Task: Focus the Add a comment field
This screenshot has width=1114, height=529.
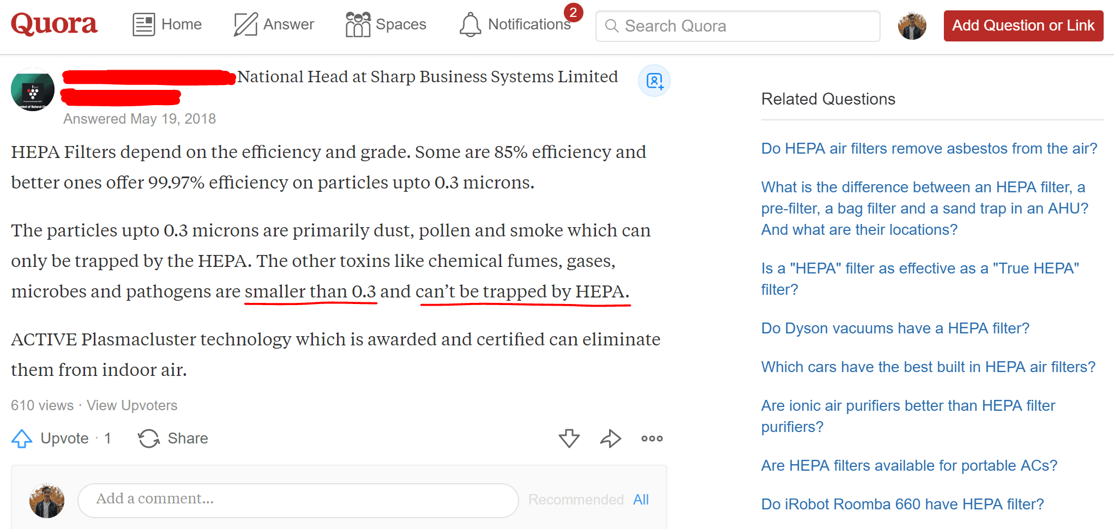Action: point(298,500)
